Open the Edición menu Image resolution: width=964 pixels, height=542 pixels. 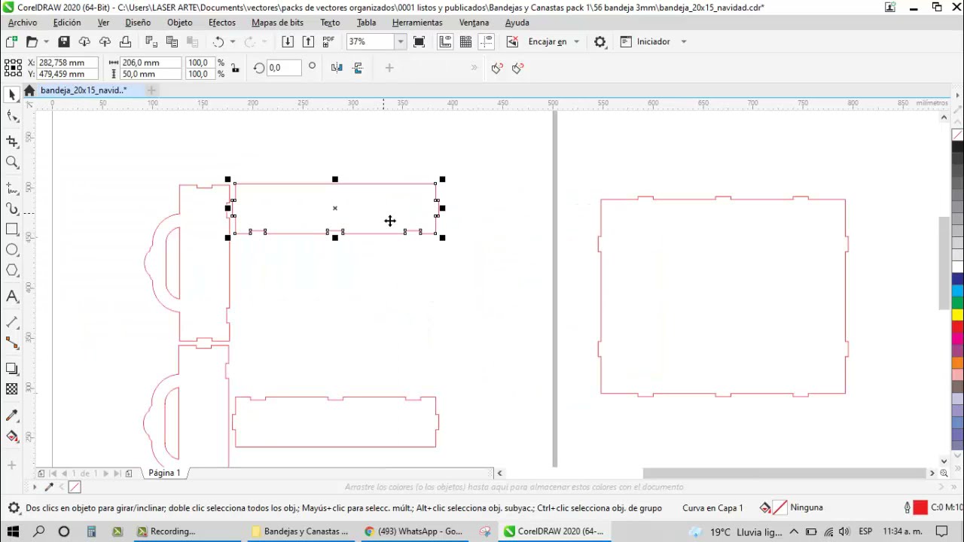[x=67, y=23]
